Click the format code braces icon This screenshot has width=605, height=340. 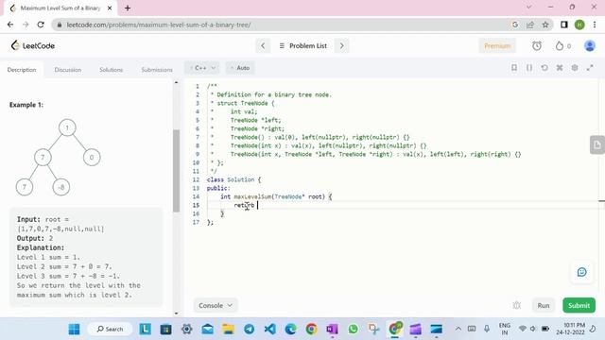pyautogui.click(x=529, y=68)
